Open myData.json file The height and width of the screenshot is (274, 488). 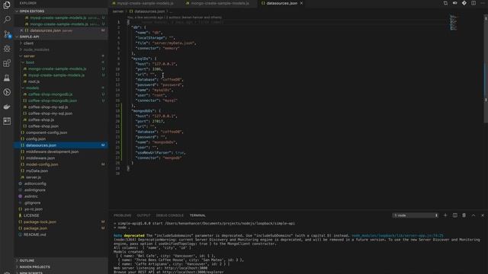(37, 170)
